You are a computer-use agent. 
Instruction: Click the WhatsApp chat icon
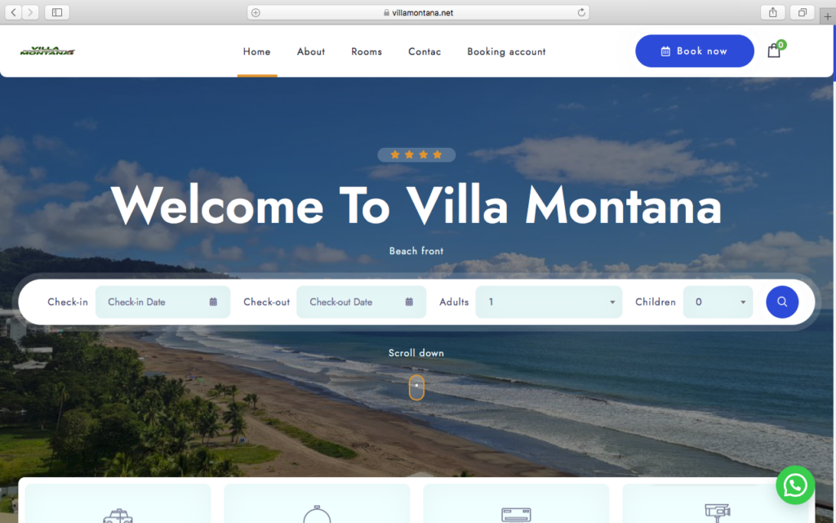point(795,485)
